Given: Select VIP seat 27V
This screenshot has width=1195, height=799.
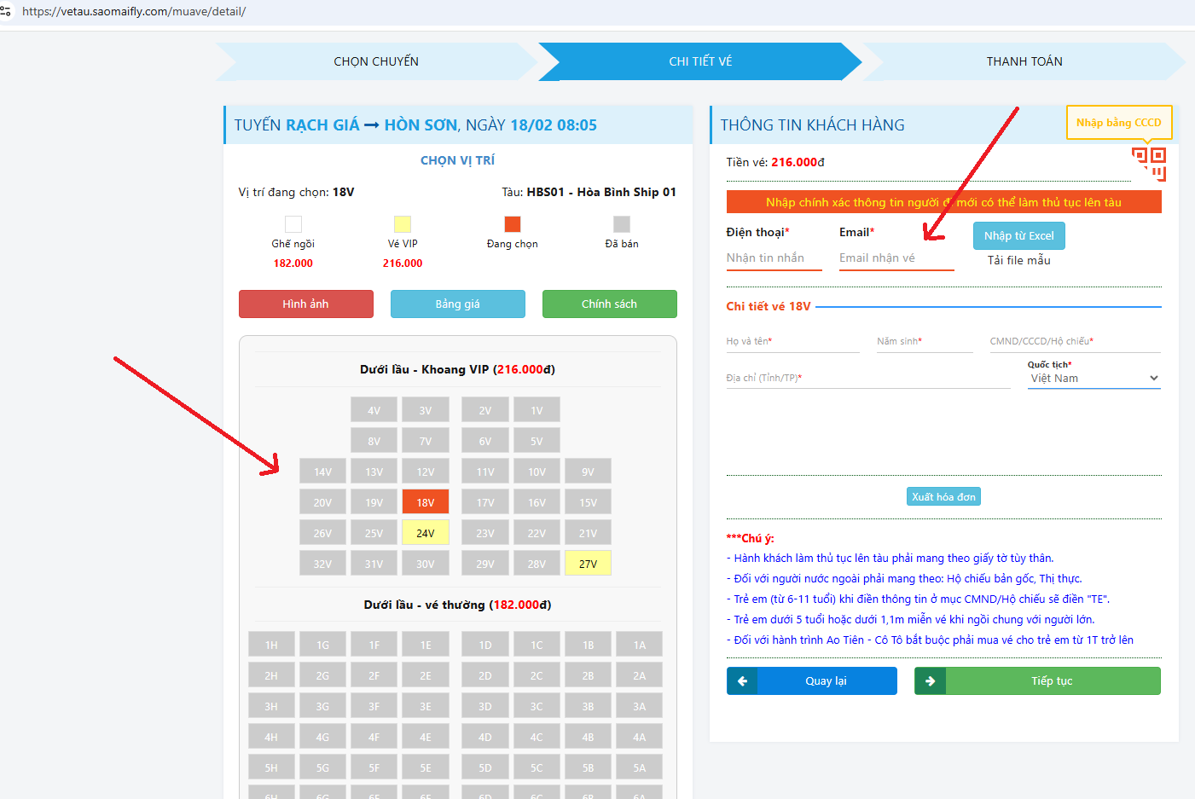Looking at the screenshot, I should (x=588, y=564).
